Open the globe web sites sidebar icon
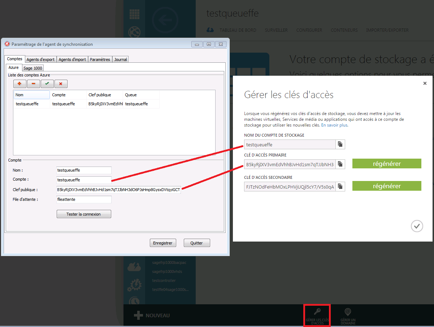The image size is (434, 327). pos(134,32)
